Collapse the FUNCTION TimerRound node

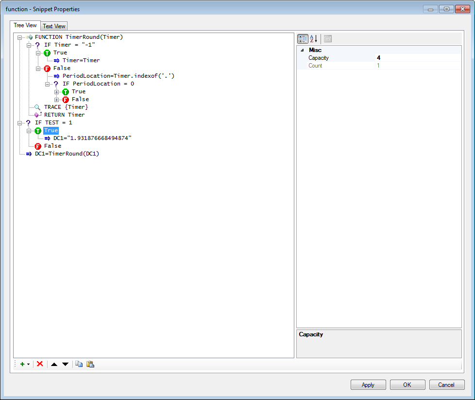[x=19, y=37]
